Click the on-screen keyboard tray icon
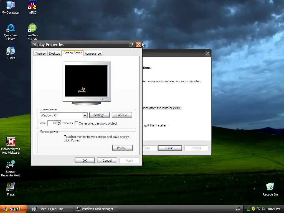The image size is (284, 213). pyautogui.click(x=238, y=209)
